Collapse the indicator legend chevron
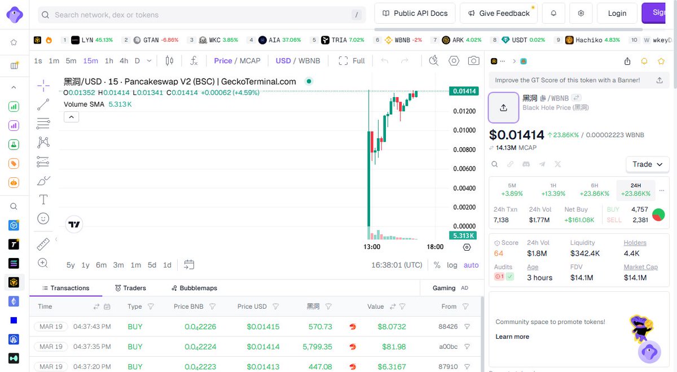The width and height of the screenshot is (677, 372). coord(71,117)
